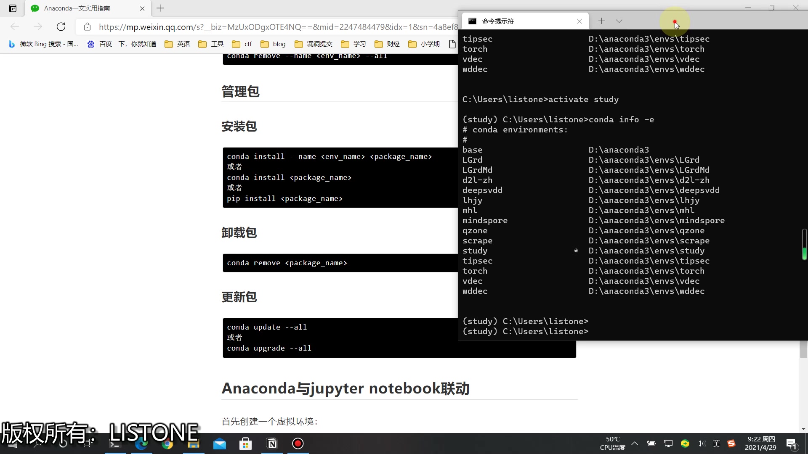
Task: Open the terminal new-tab profile dropdown arrow
Action: tap(619, 21)
